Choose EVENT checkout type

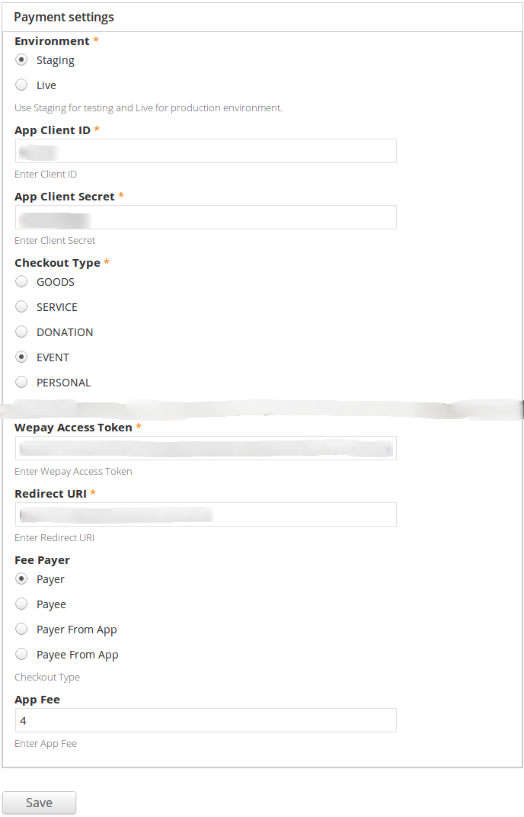point(21,357)
